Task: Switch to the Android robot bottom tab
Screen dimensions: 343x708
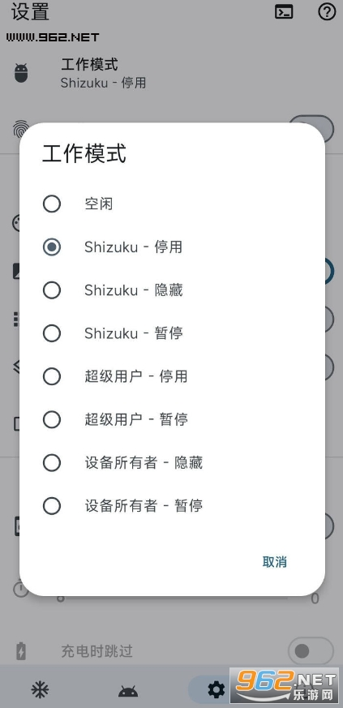Action: click(128, 690)
